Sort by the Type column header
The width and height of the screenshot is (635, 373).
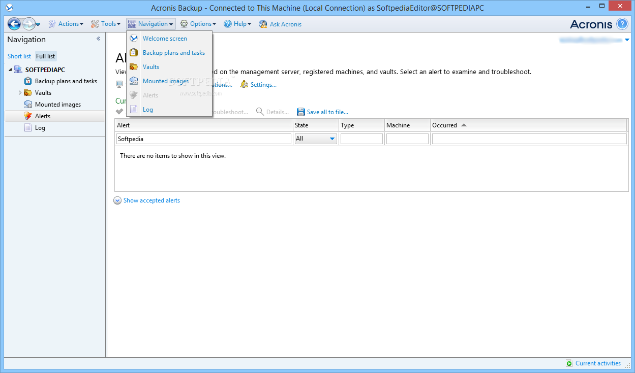click(361, 125)
